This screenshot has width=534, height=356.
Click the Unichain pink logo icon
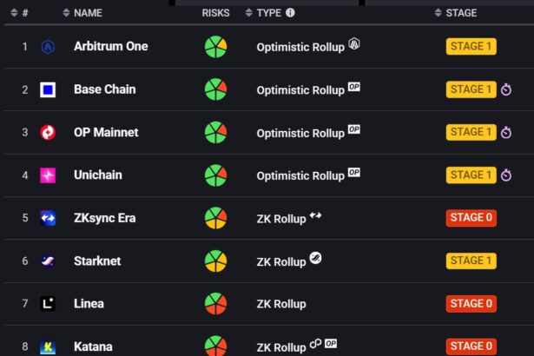[x=48, y=175]
